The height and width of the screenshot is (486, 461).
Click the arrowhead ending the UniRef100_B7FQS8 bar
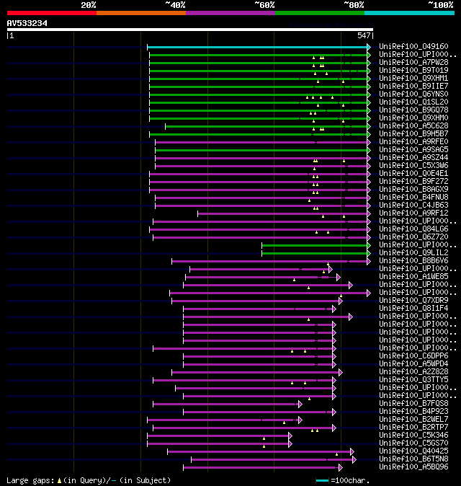[300, 405]
